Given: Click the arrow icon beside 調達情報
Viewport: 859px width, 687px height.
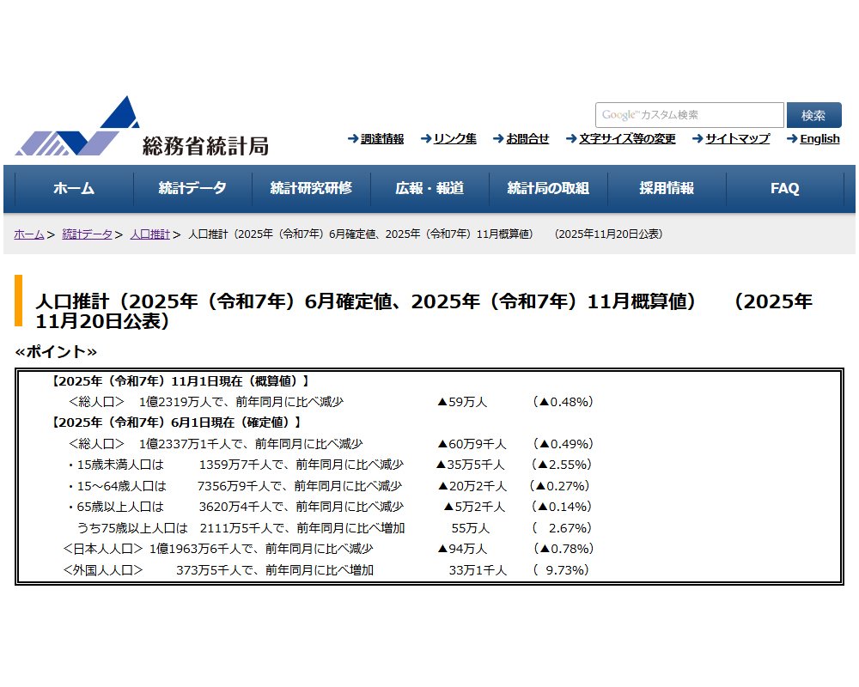Looking at the screenshot, I should [353, 139].
